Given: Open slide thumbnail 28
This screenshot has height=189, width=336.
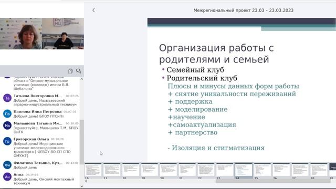Looking at the screenshot, I should click(x=319, y=170).
